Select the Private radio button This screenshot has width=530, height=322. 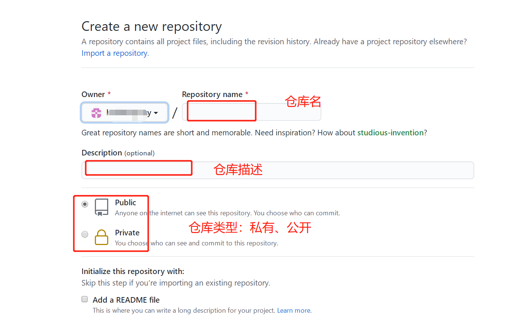coord(85,234)
